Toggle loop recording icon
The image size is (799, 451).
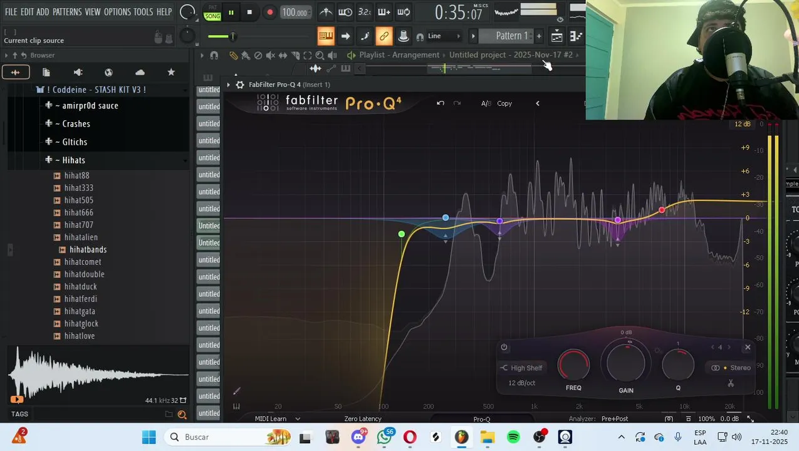[x=404, y=12]
